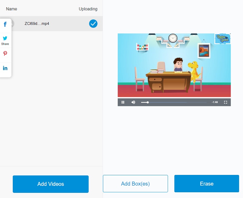Select the Name column header
This screenshot has width=243, height=198.
(11, 9)
